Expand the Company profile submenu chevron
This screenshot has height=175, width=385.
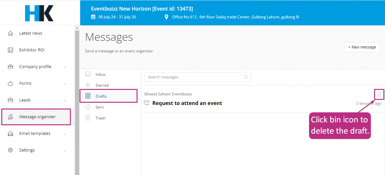(65, 67)
